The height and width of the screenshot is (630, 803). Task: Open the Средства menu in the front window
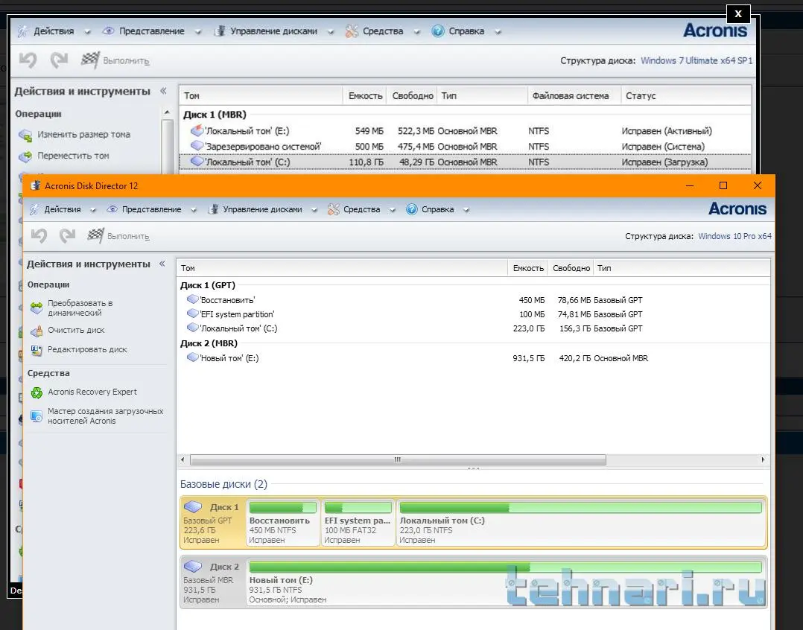361,209
